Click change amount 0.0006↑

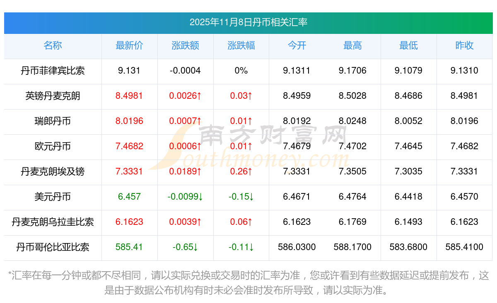[x=185, y=146]
